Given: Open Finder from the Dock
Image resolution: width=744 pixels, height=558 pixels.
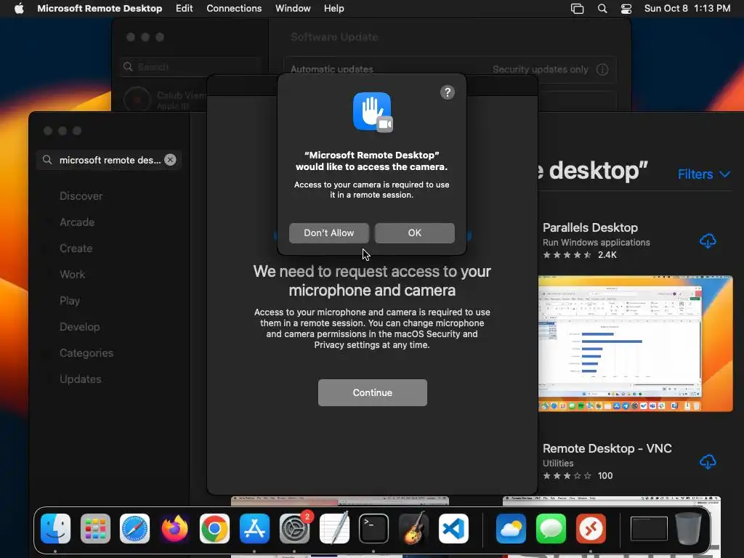Looking at the screenshot, I should click(55, 528).
